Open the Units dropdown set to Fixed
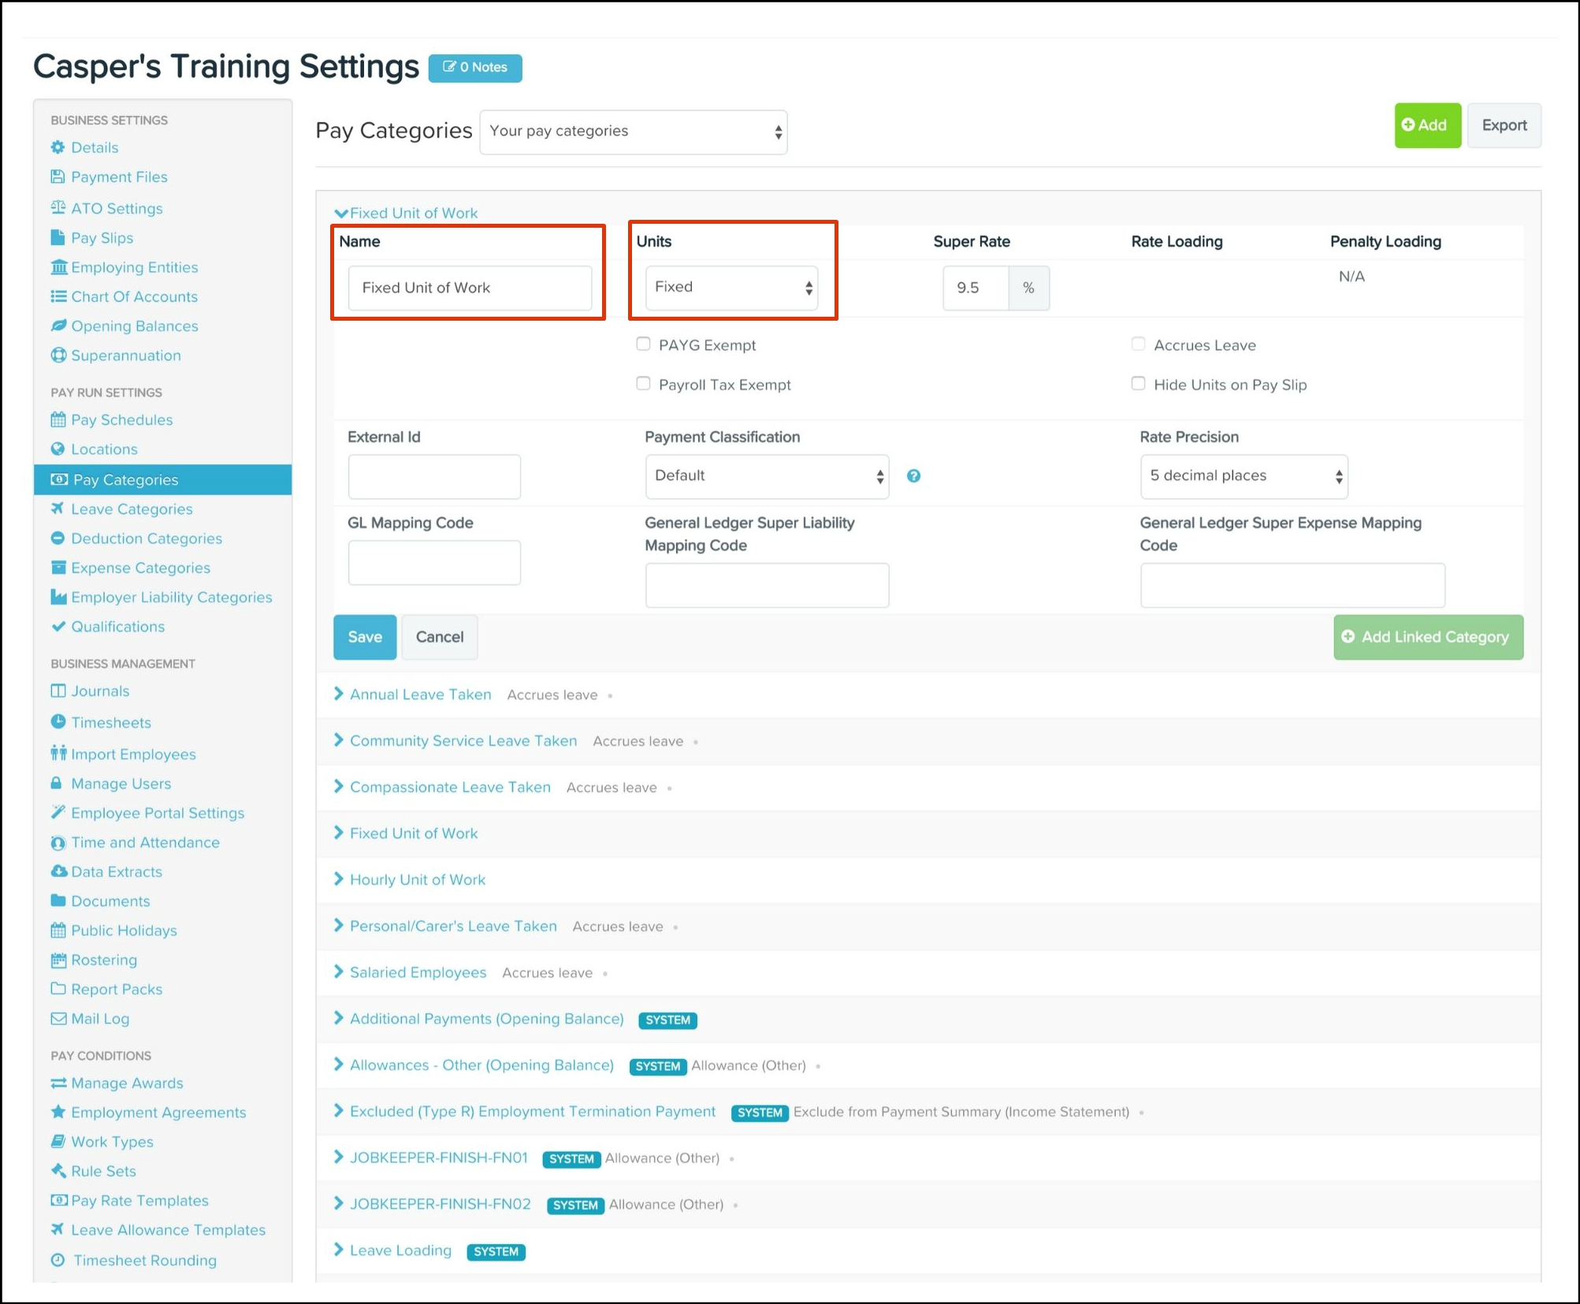Viewport: 1580px width, 1304px height. (731, 288)
